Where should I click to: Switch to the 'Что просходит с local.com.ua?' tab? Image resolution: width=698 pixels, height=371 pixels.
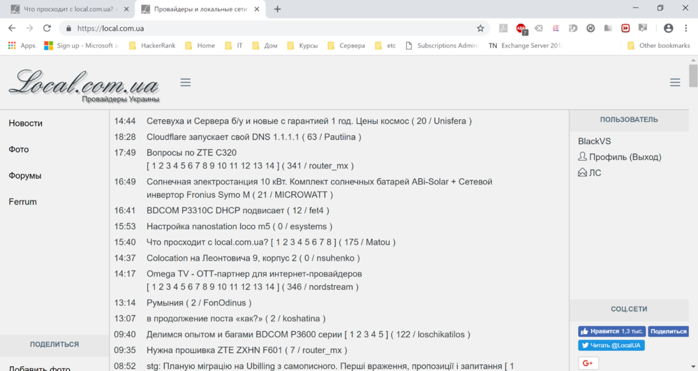point(67,9)
